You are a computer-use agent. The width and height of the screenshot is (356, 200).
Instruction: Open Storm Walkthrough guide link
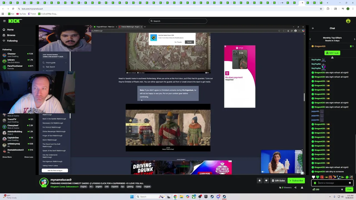click(50, 140)
